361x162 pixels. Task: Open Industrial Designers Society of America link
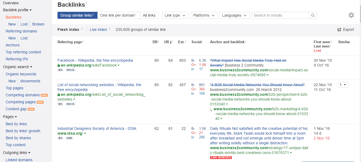point(97,128)
